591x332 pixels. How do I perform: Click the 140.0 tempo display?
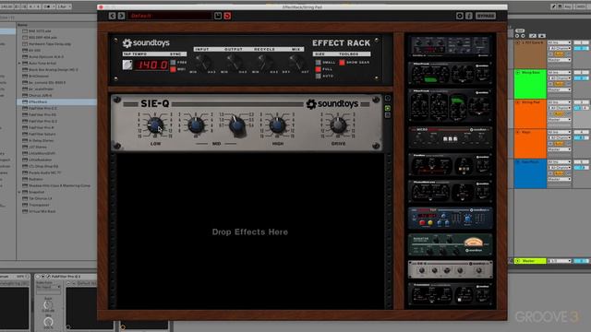point(151,65)
